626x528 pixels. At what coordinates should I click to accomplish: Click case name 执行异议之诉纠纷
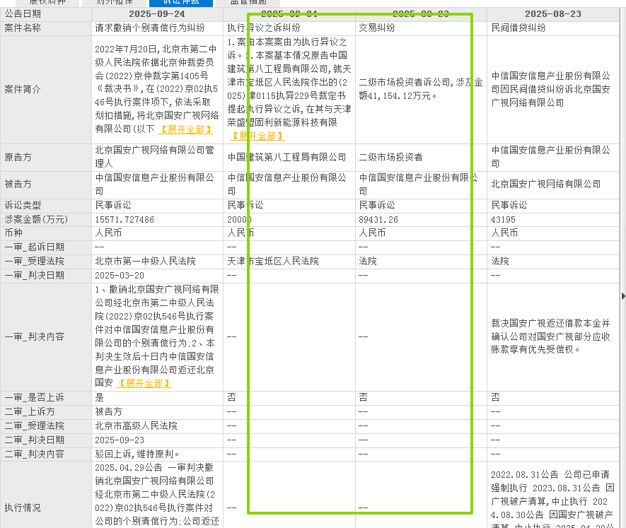click(x=264, y=28)
